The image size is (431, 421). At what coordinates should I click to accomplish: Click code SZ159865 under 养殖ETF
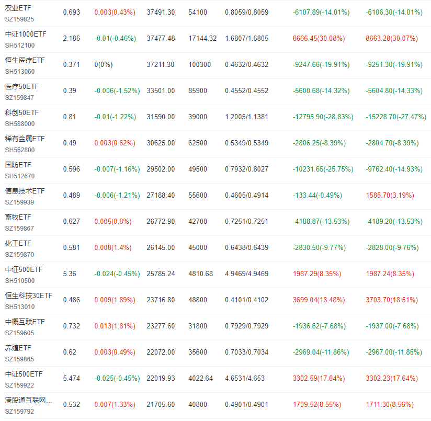[19, 359]
